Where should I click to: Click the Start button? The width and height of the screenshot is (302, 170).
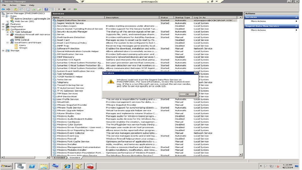pos(6,166)
